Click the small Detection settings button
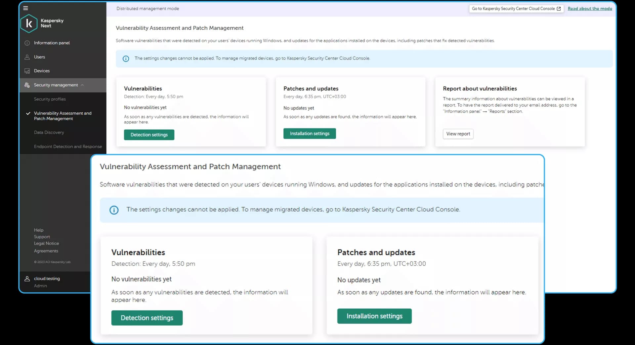Viewport: 635px width, 345px height. pyautogui.click(x=149, y=135)
